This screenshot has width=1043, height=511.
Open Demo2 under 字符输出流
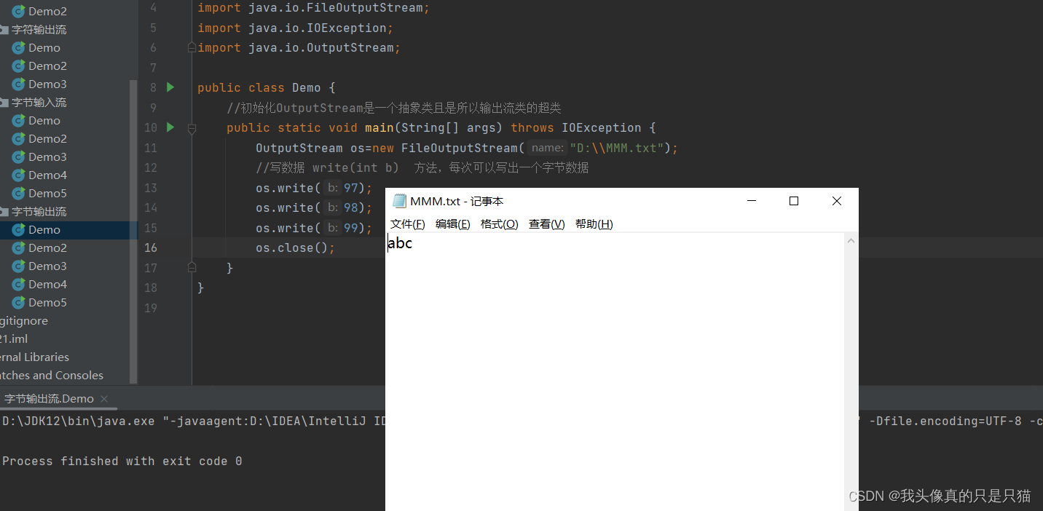click(x=47, y=66)
